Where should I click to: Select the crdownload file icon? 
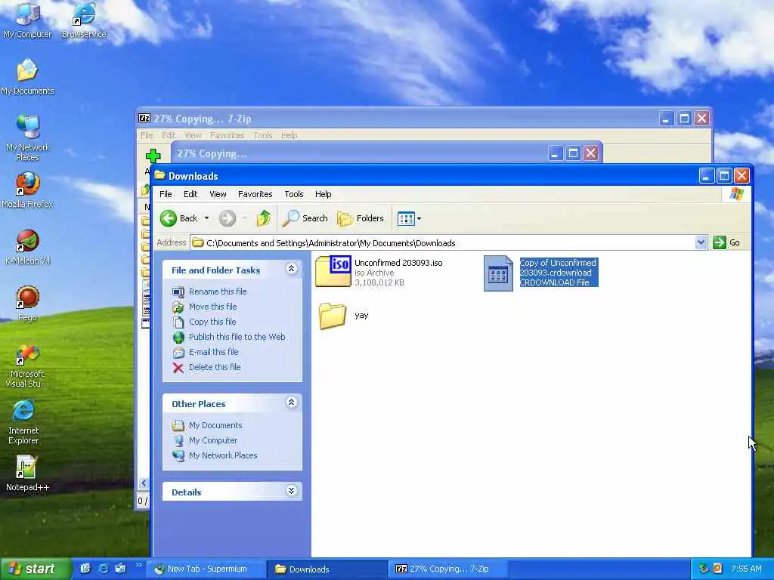[498, 273]
